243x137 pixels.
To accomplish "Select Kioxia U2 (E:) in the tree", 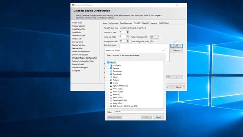I will pos(118,92).
